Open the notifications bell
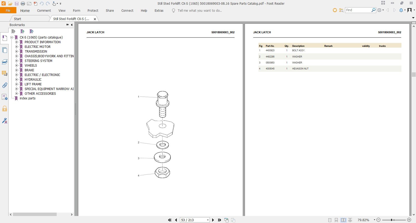The height and width of the screenshot is (223, 416). 401,10
